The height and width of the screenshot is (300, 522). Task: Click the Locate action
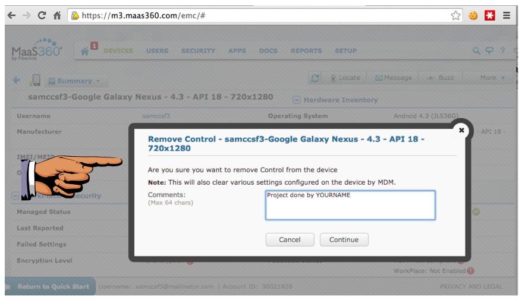(x=345, y=78)
